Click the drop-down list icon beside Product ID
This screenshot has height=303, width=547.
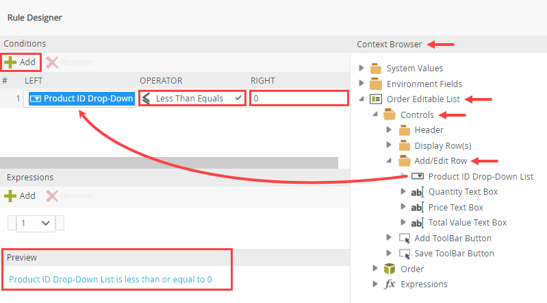pos(418,176)
